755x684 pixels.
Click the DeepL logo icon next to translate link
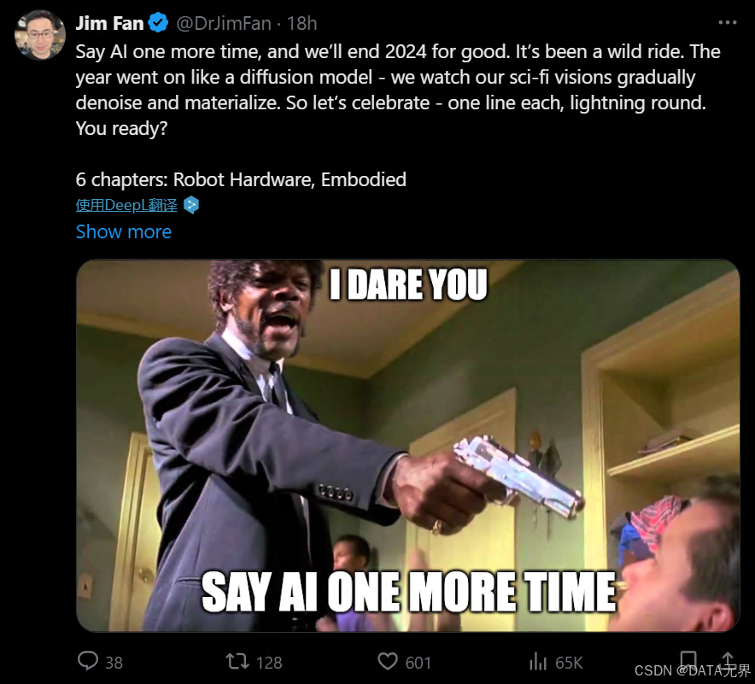pyautogui.click(x=191, y=205)
